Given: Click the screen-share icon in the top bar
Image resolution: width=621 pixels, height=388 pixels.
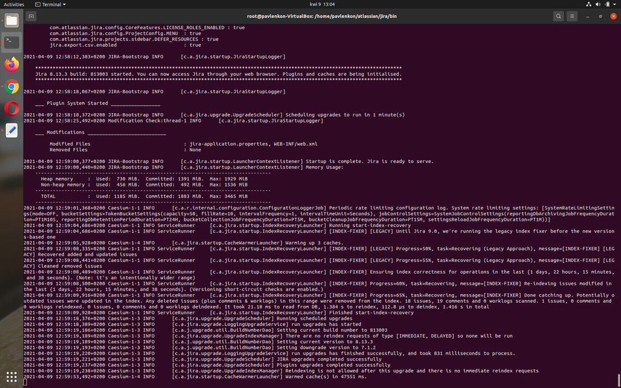Looking at the screenshot, I should point(588,4).
